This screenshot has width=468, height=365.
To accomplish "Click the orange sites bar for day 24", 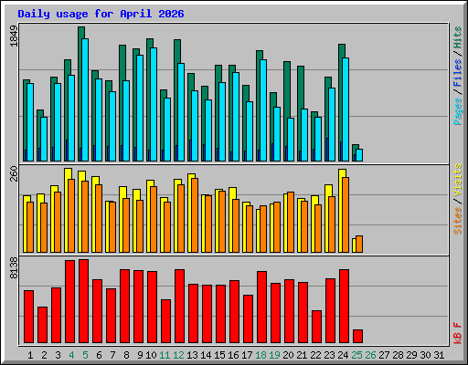I will coord(346,215).
